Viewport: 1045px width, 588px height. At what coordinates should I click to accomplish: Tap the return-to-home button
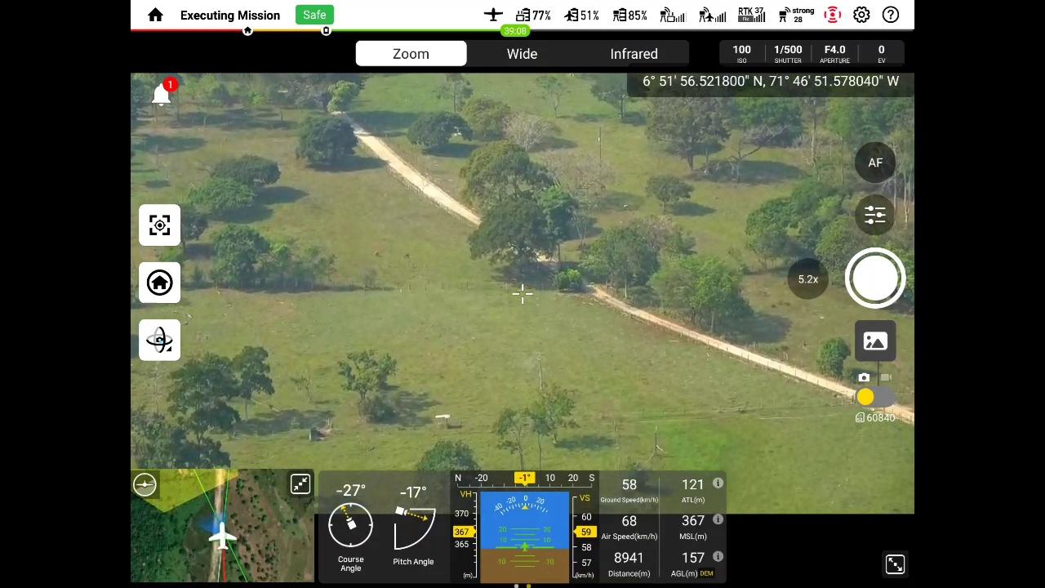point(159,283)
